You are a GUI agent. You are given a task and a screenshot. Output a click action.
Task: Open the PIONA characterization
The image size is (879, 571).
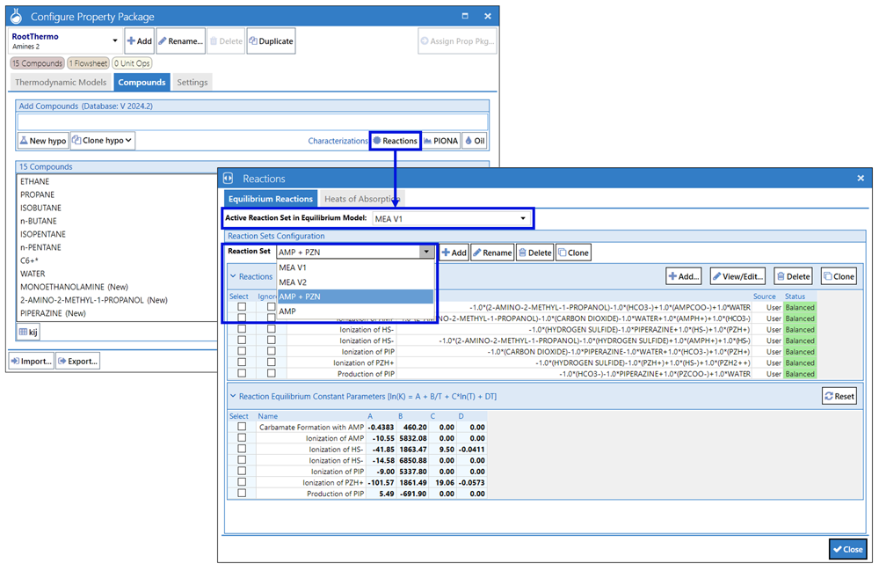440,141
